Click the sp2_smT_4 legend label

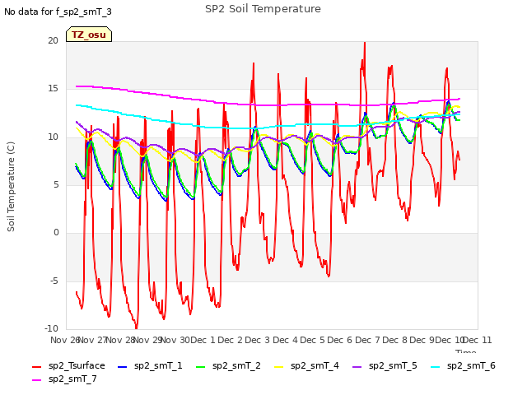[315, 365]
